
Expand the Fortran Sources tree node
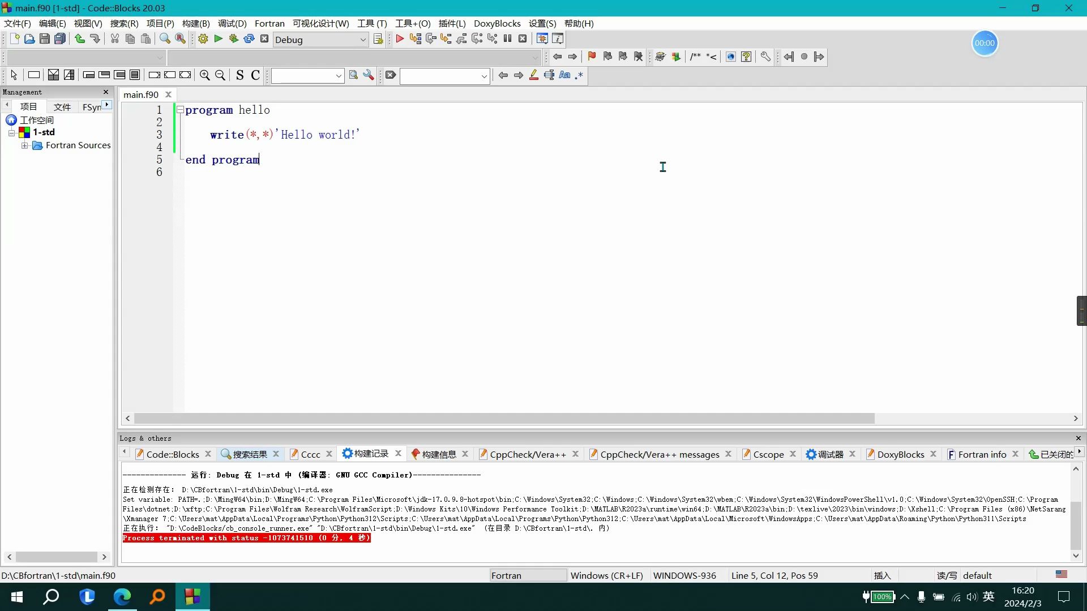coord(25,145)
